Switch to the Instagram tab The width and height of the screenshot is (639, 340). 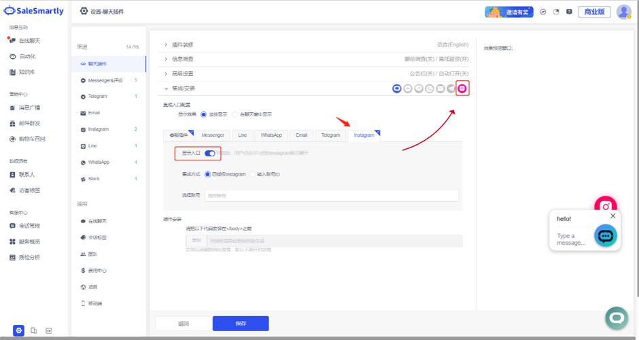(364, 135)
